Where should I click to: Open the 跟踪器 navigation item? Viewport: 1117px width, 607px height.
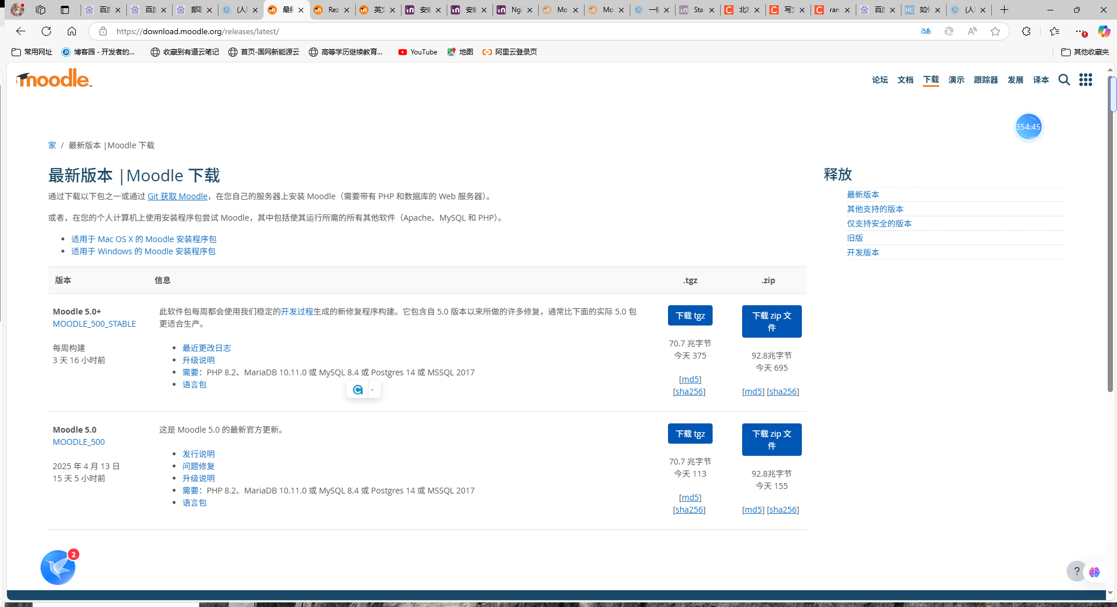click(x=986, y=80)
